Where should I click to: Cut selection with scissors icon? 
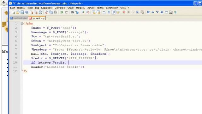pyautogui.click(x=46, y=12)
